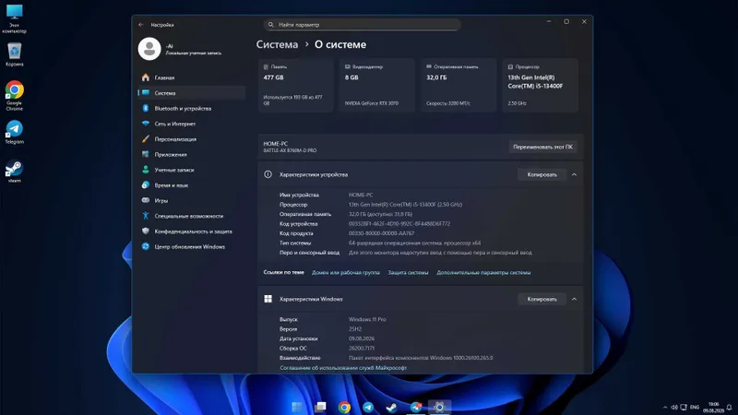The image size is (738, 415).
Task: Open the volume tray icon
Action: pos(674,408)
